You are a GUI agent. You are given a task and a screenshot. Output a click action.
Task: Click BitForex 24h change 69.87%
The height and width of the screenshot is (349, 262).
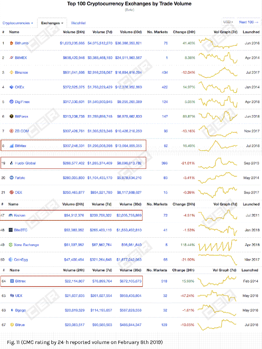[189, 116]
